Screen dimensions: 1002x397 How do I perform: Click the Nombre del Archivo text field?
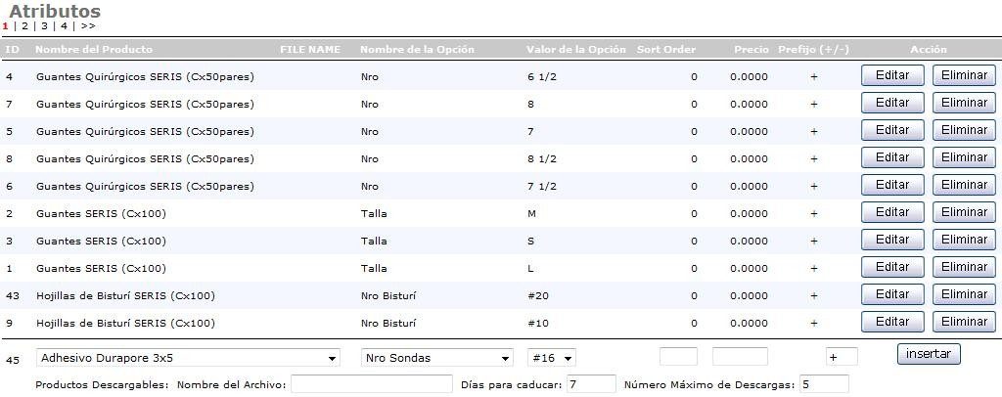click(372, 384)
